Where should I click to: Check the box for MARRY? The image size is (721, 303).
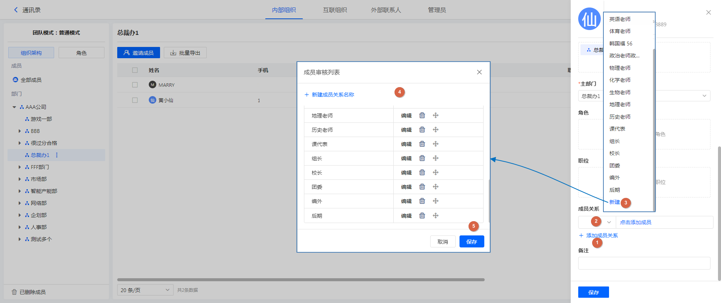pos(135,85)
